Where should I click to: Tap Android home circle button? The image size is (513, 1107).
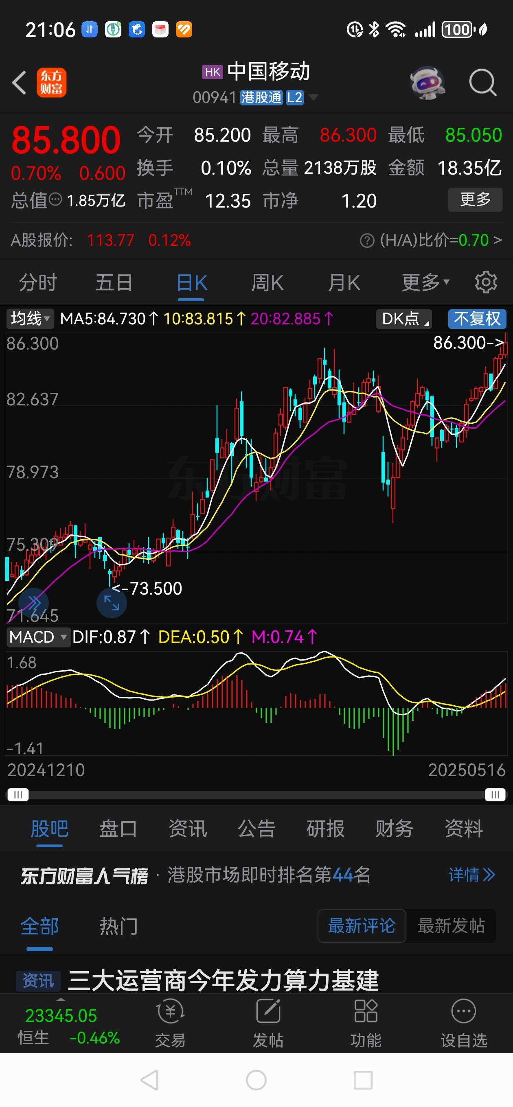(256, 1080)
